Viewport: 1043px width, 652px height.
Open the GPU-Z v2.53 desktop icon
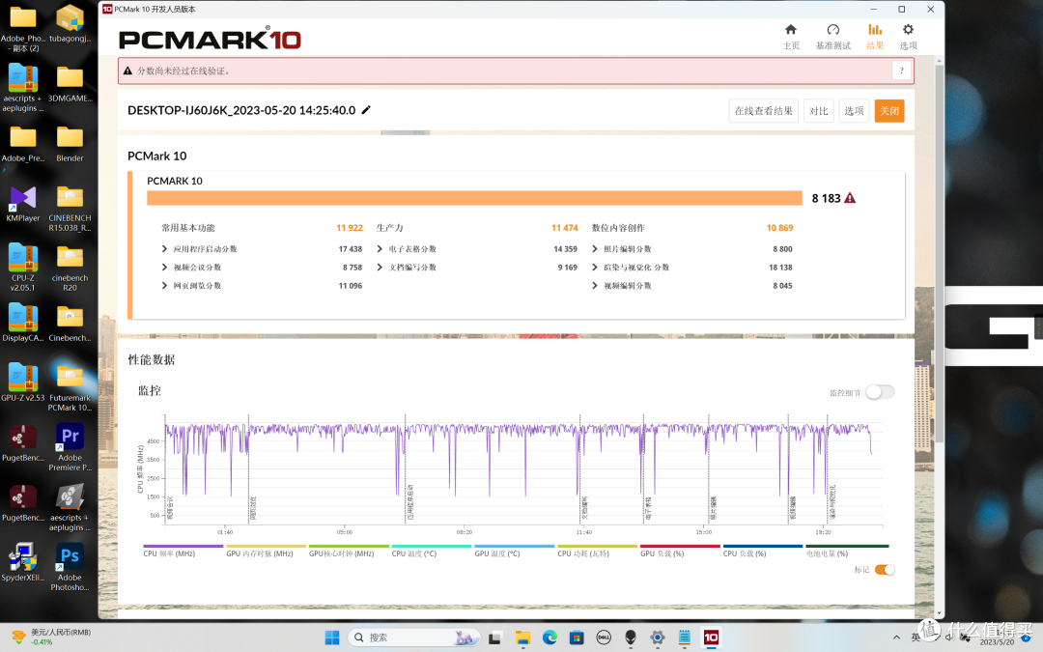pos(23,383)
